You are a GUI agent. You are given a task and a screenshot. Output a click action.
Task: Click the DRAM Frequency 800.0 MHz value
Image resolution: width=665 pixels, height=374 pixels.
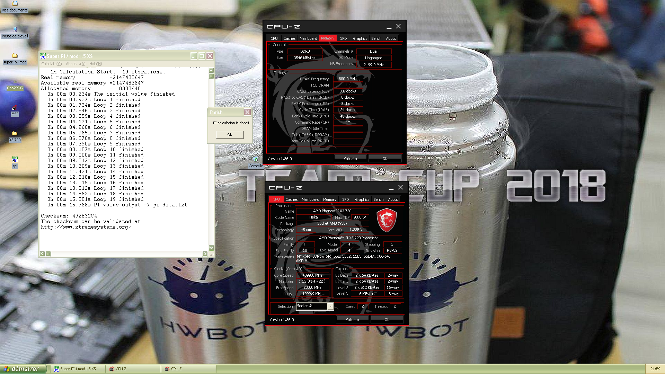348,79
